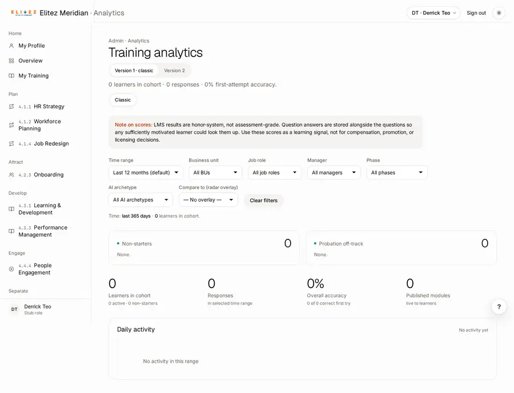Viewport: 514px width, 393px height.
Task: Click the 'Note on scores:' label
Action: (134, 125)
